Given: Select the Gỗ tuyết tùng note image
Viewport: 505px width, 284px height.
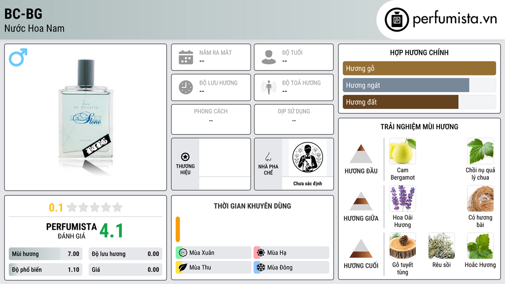Looking at the screenshot, I should pyautogui.click(x=402, y=246).
